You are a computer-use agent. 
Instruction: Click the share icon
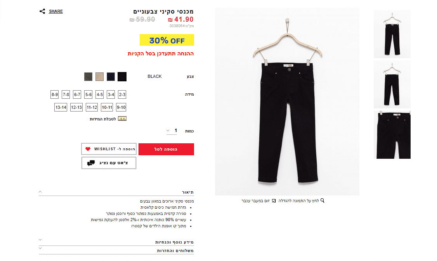42,11
